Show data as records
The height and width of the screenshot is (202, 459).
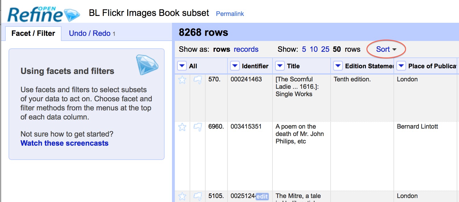(x=246, y=49)
